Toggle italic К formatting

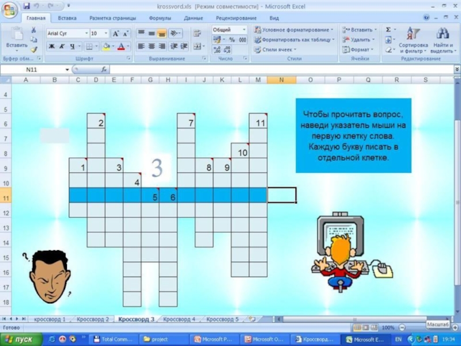pos(62,47)
